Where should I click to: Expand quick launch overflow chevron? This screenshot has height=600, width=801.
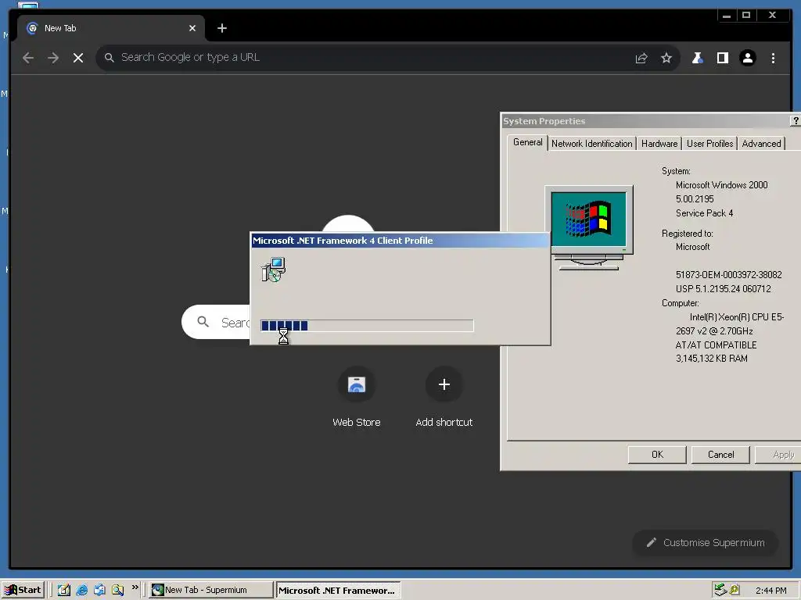[x=135, y=587]
